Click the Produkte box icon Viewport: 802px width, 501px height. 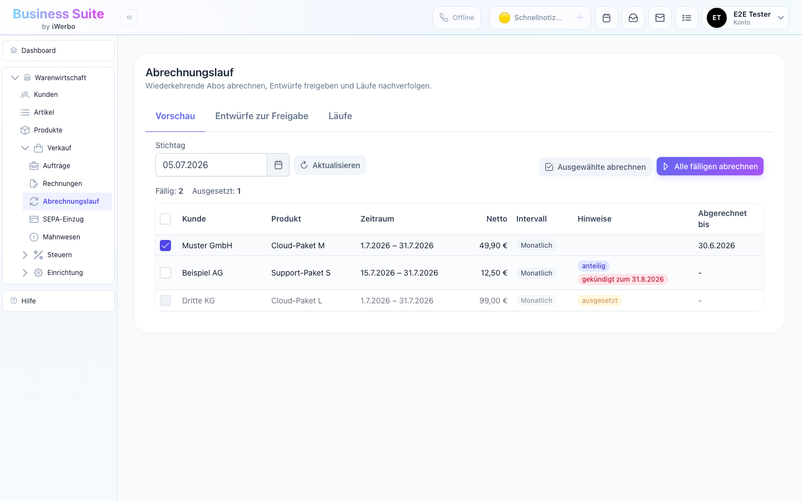click(x=25, y=130)
